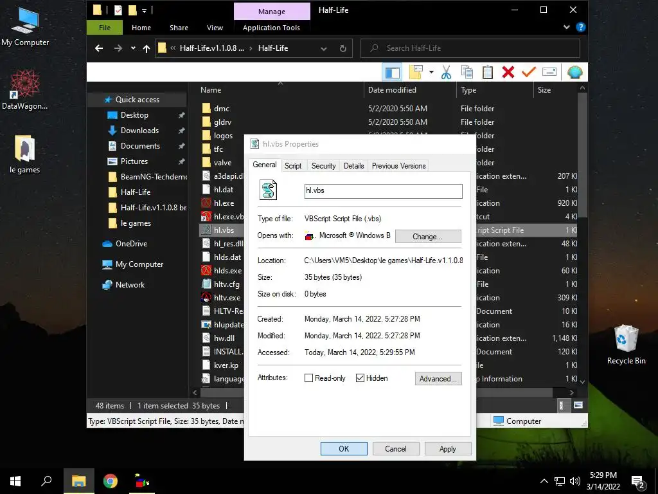Open My Computer desktop icon

tap(25, 26)
